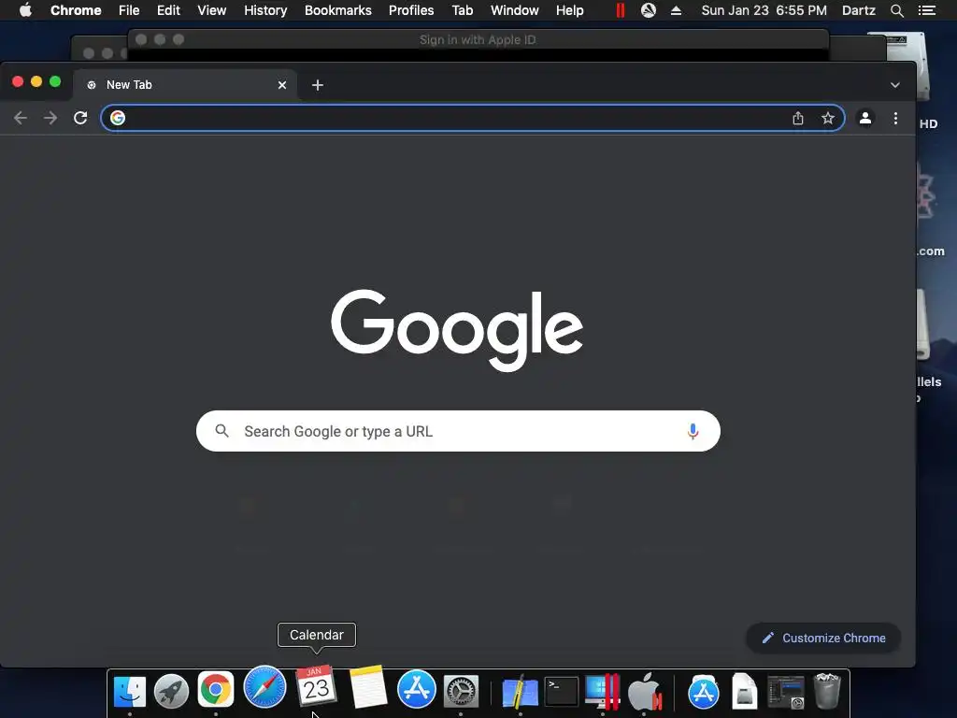Open Customize Chrome
The width and height of the screenshot is (957, 718).
point(823,638)
